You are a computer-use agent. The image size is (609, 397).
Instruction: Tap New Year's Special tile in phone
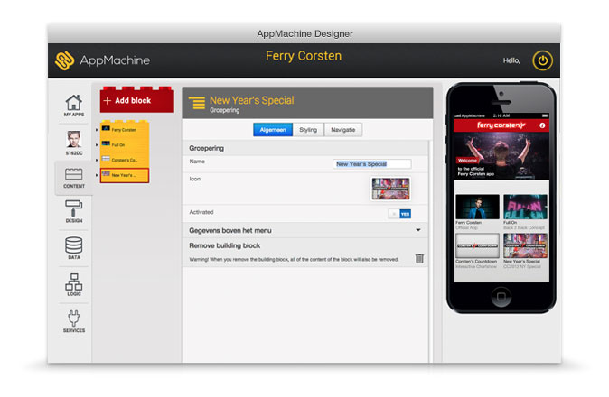tap(525, 251)
